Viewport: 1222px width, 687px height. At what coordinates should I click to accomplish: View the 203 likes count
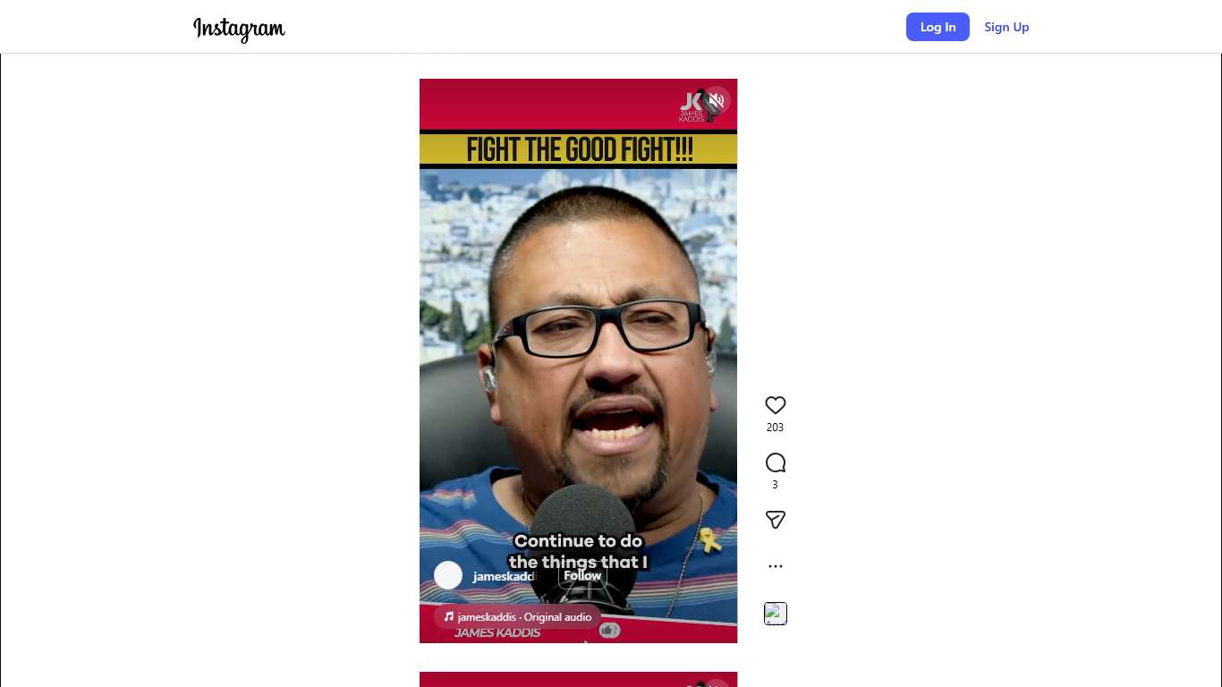pyautogui.click(x=775, y=428)
